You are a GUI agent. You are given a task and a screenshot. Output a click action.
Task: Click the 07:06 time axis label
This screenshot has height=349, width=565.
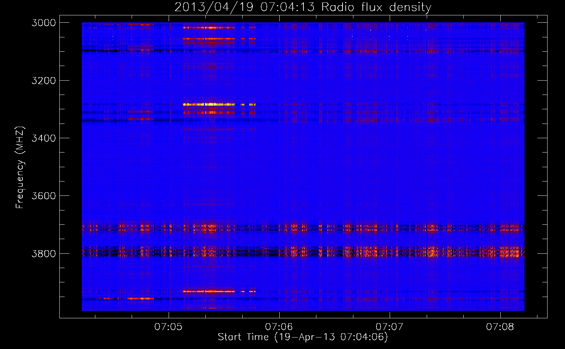point(279,327)
